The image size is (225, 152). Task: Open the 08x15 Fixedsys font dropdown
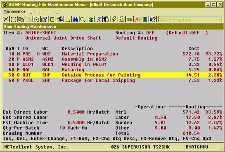coord(190,20)
